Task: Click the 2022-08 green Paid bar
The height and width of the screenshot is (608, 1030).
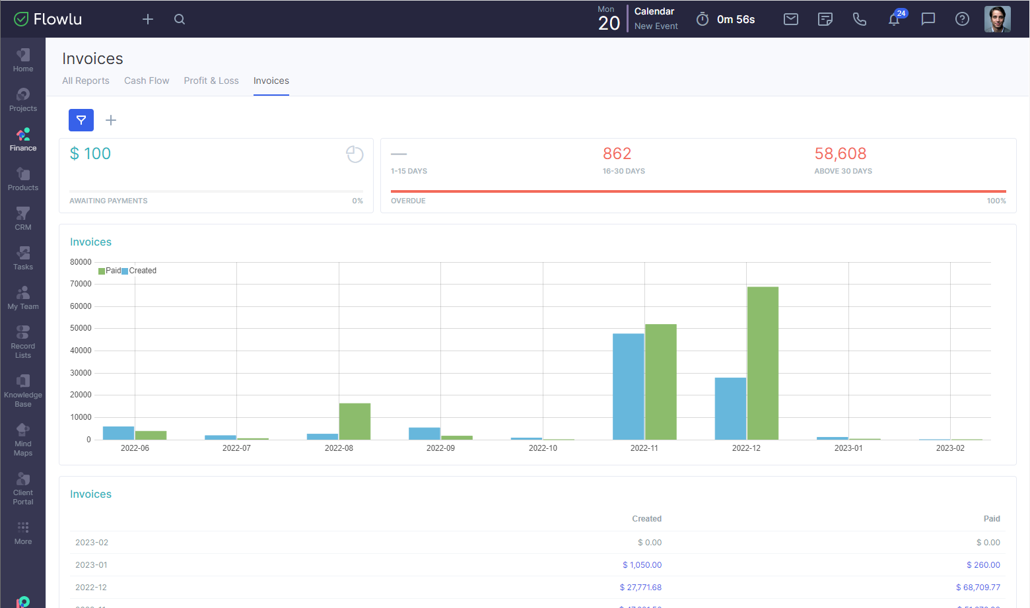Action: 355,421
